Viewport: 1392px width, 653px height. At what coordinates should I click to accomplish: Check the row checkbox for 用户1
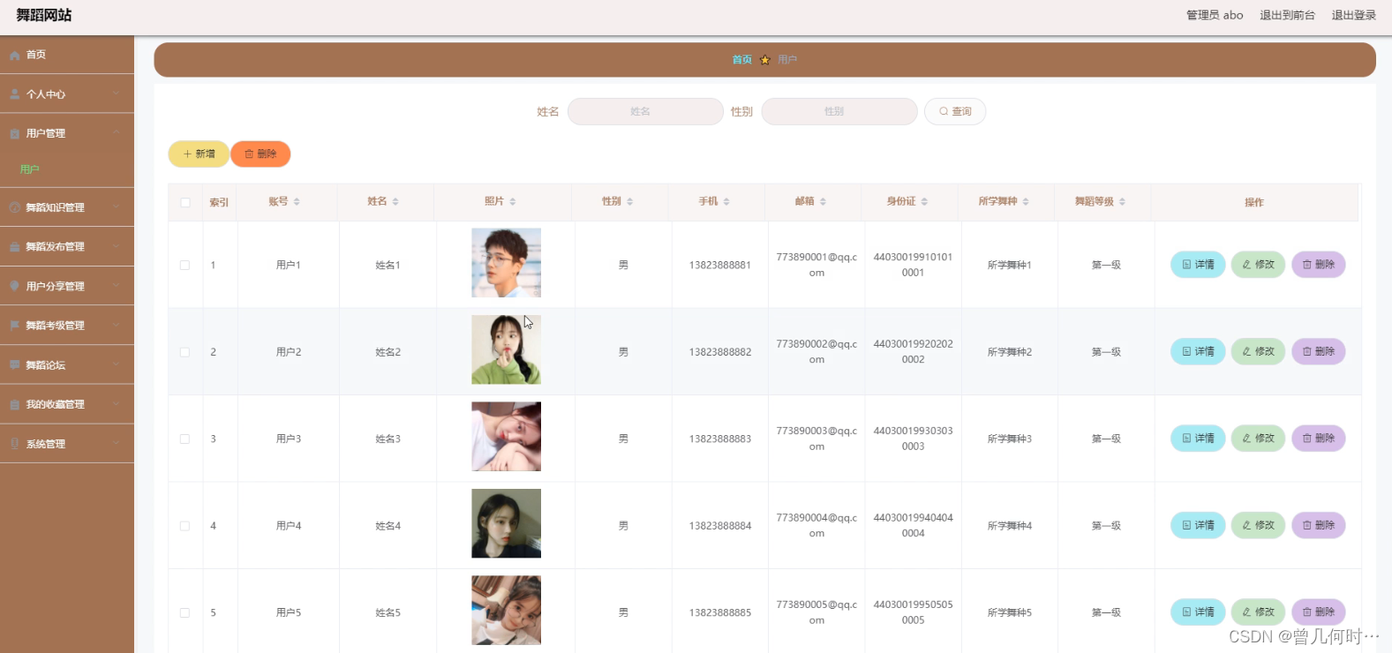(x=184, y=265)
